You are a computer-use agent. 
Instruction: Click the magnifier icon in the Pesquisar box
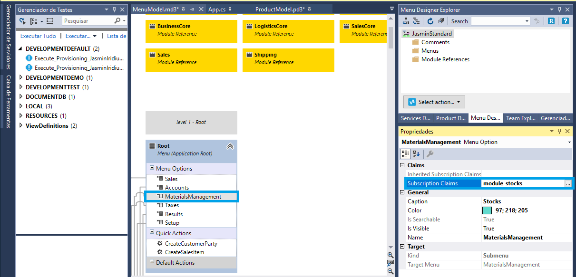coord(117,21)
